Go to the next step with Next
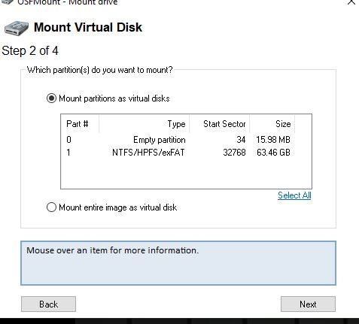 (x=308, y=304)
